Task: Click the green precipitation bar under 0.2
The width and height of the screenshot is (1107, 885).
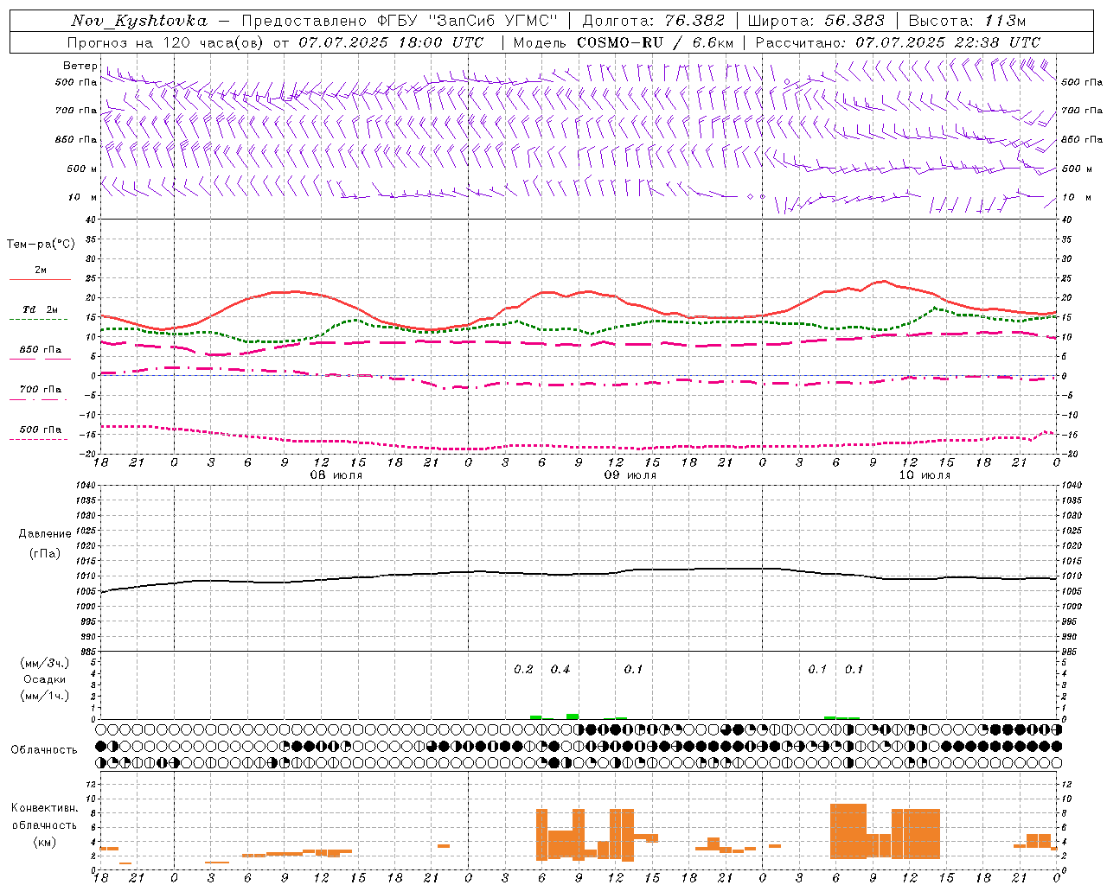Action: point(536,717)
